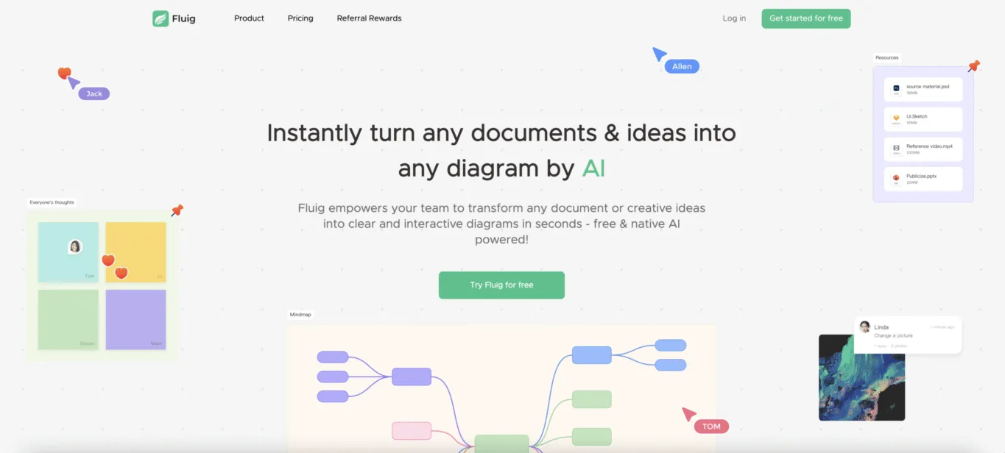Image resolution: width=1005 pixels, height=453 pixels.
Task: Click the heart icon near Jack's cursor
Action: click(x=64, y=73)
